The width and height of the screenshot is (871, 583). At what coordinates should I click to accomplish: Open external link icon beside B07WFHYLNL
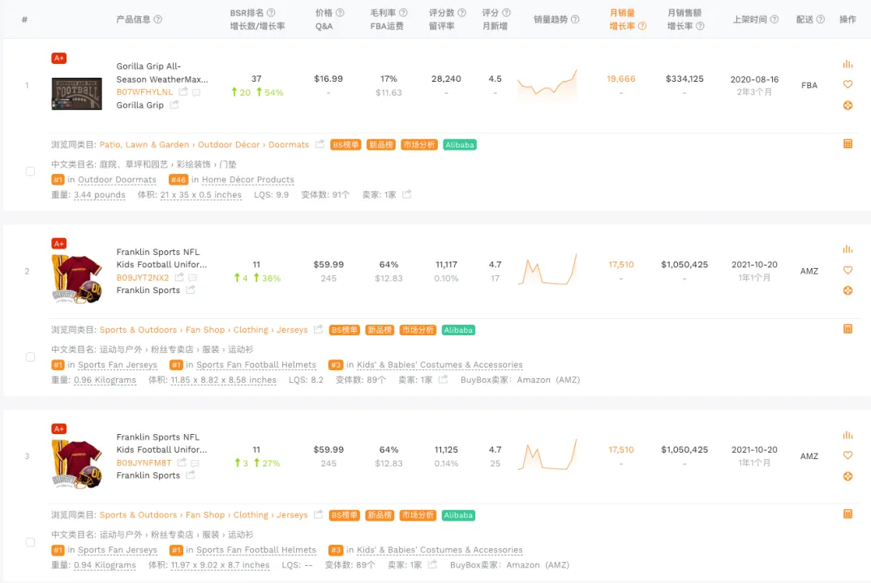[182, 91]
